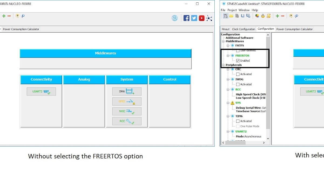This screenshot has width=324, height=170.
Task: Open DMA configuration under System
Action: 127,91
